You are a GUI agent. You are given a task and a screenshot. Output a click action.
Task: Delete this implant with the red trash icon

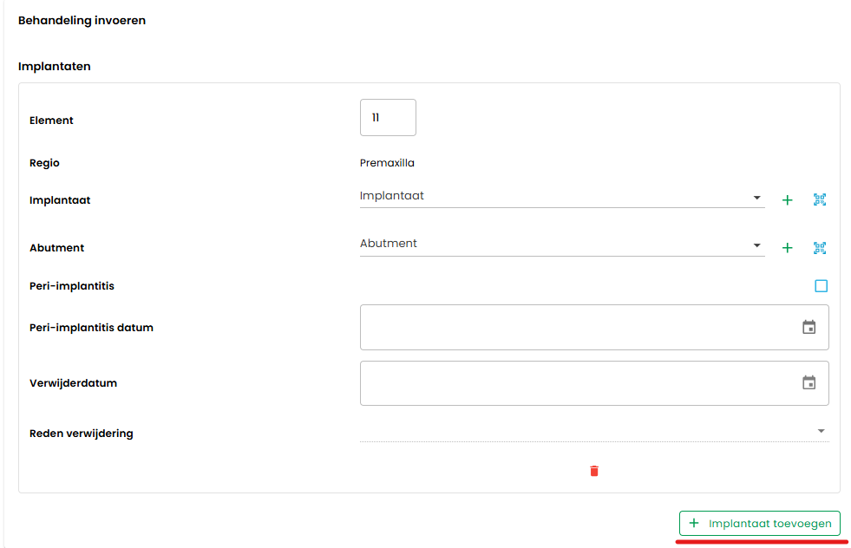click(x=594, y=471)
